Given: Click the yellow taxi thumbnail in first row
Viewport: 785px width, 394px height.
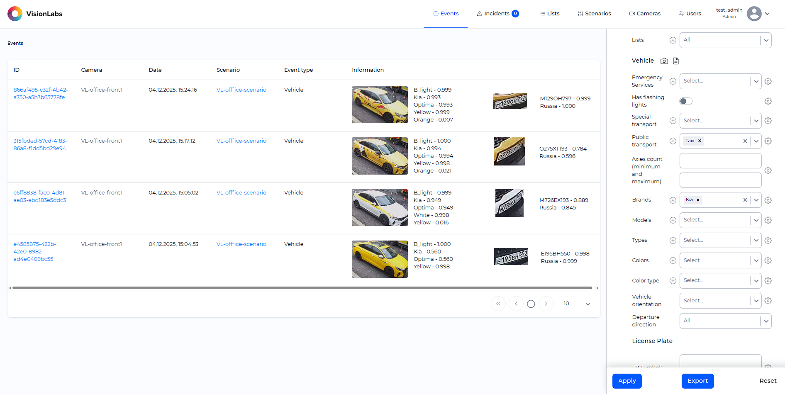Looking at the screenshot, I should [379, 105].
